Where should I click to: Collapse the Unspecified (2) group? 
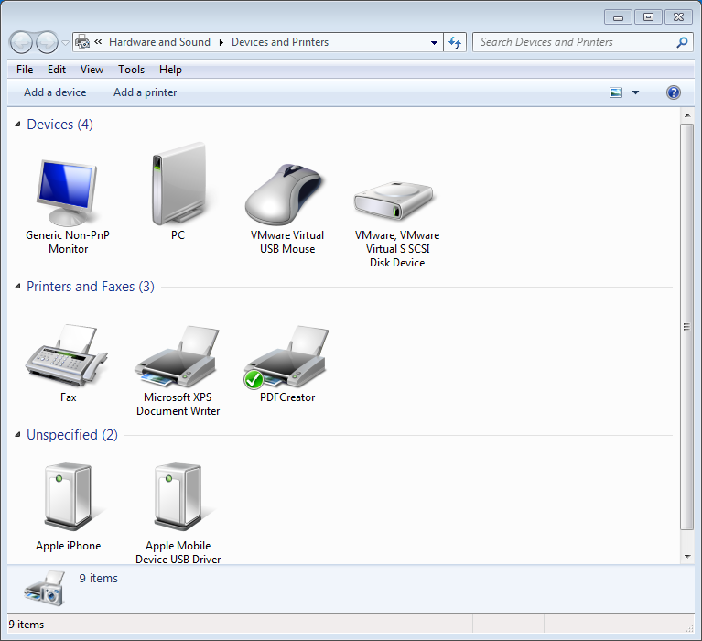click(17, 434)
